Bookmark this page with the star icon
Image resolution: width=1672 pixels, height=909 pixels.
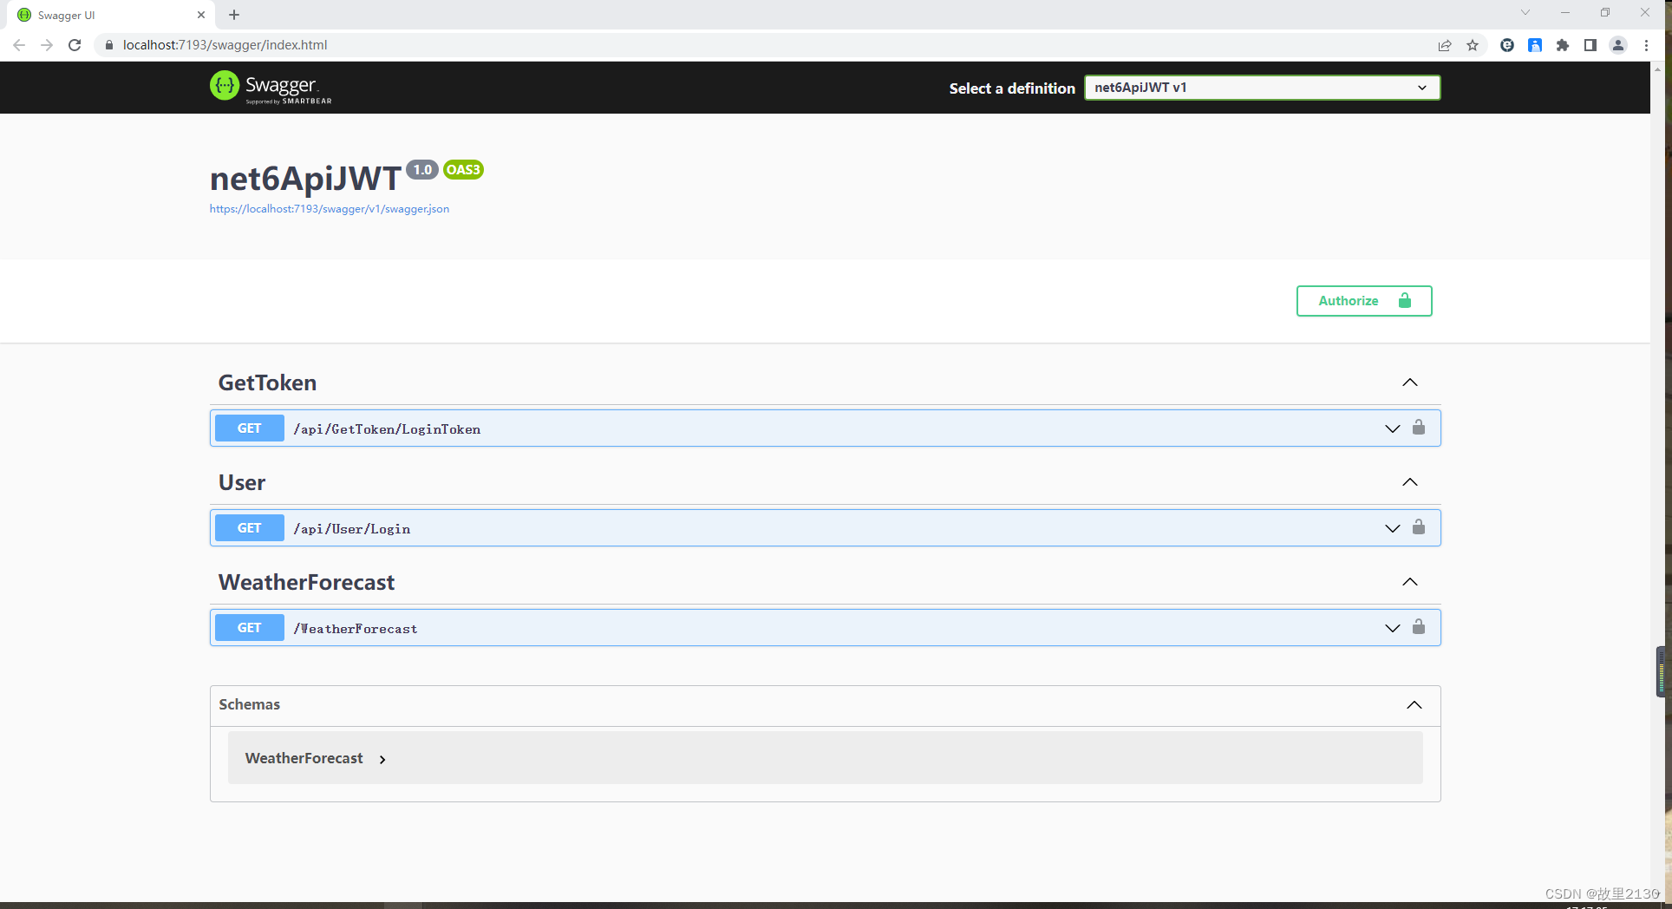pyautogui.click(x=1473, y=45)
